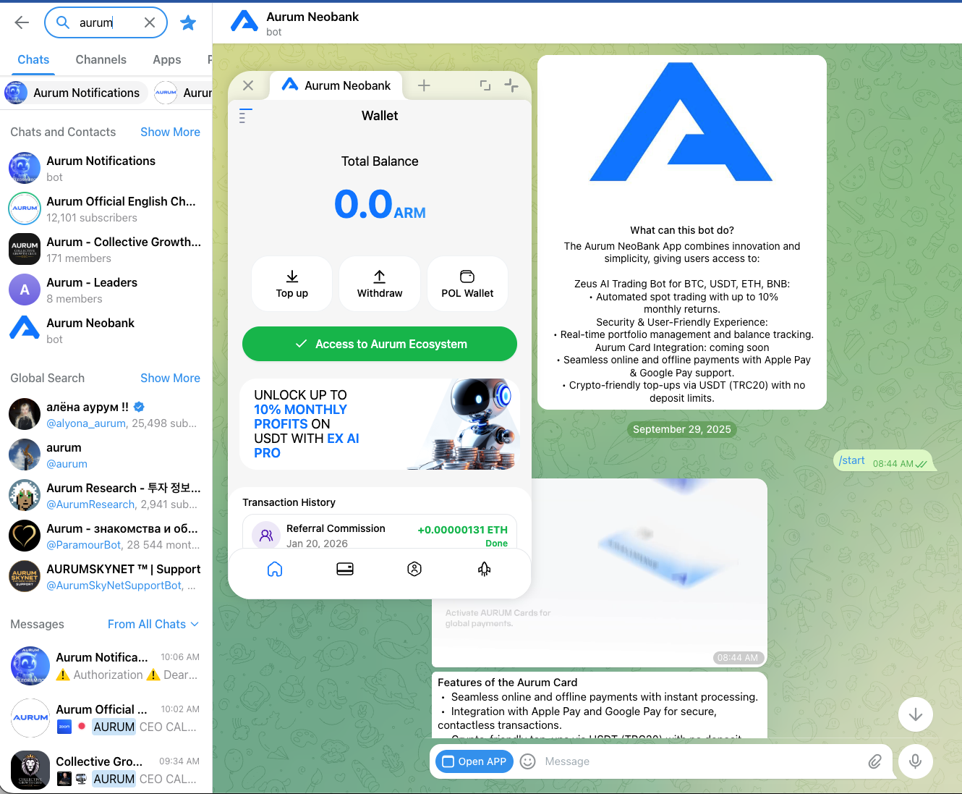This screenshot has width=962, height=794.
Task: Open the EX AI PRO promo banner
Action: click(380, 424)
